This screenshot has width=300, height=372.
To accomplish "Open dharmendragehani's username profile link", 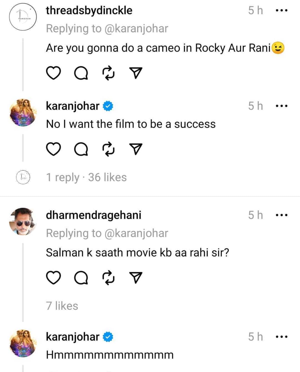I will pos(93,215).
